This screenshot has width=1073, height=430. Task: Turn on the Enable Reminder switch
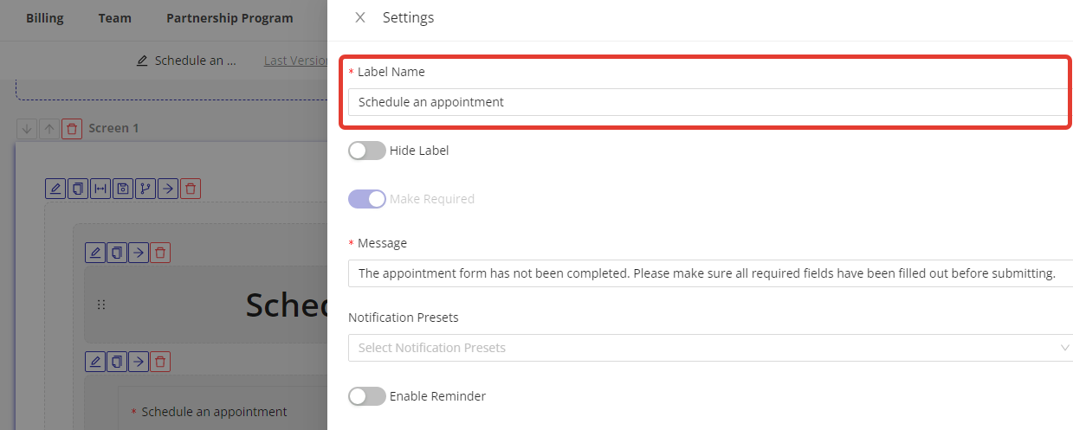click(x=366, y=396)
